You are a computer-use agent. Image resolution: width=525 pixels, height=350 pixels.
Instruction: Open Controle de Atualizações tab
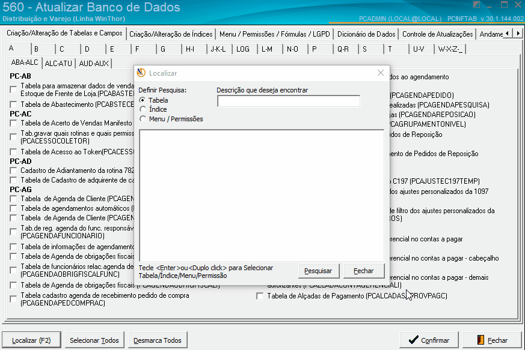pyautogui.click(x=438, y=34)
